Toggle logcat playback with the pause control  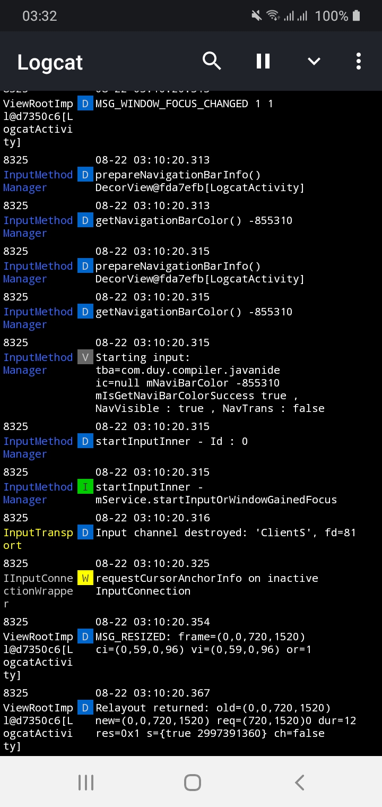pos(263,61)
